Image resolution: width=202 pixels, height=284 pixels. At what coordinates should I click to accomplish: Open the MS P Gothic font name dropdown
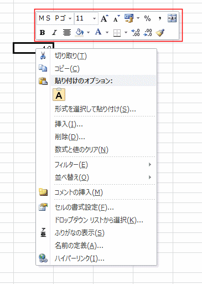(70, 18)
